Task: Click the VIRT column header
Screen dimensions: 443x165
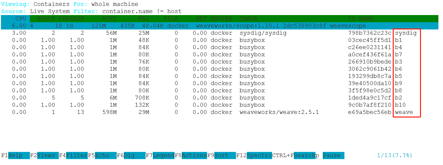Action: pos(109,19)
